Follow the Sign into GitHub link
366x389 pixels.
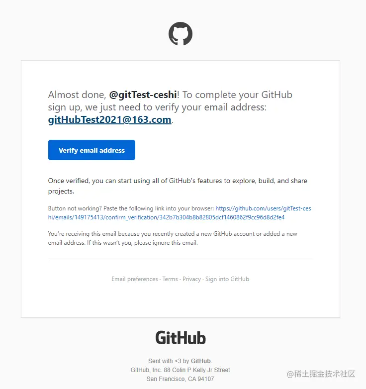pyautogui.click(x=227, y=279)
